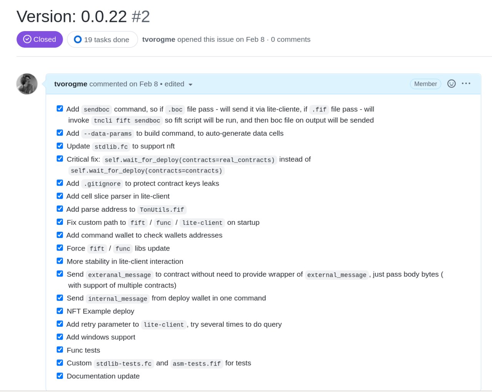Image resolution: width=492 pixels, height=392 pixels.
Task: Toggle the --data-params task checkbox
Action: 60,133
